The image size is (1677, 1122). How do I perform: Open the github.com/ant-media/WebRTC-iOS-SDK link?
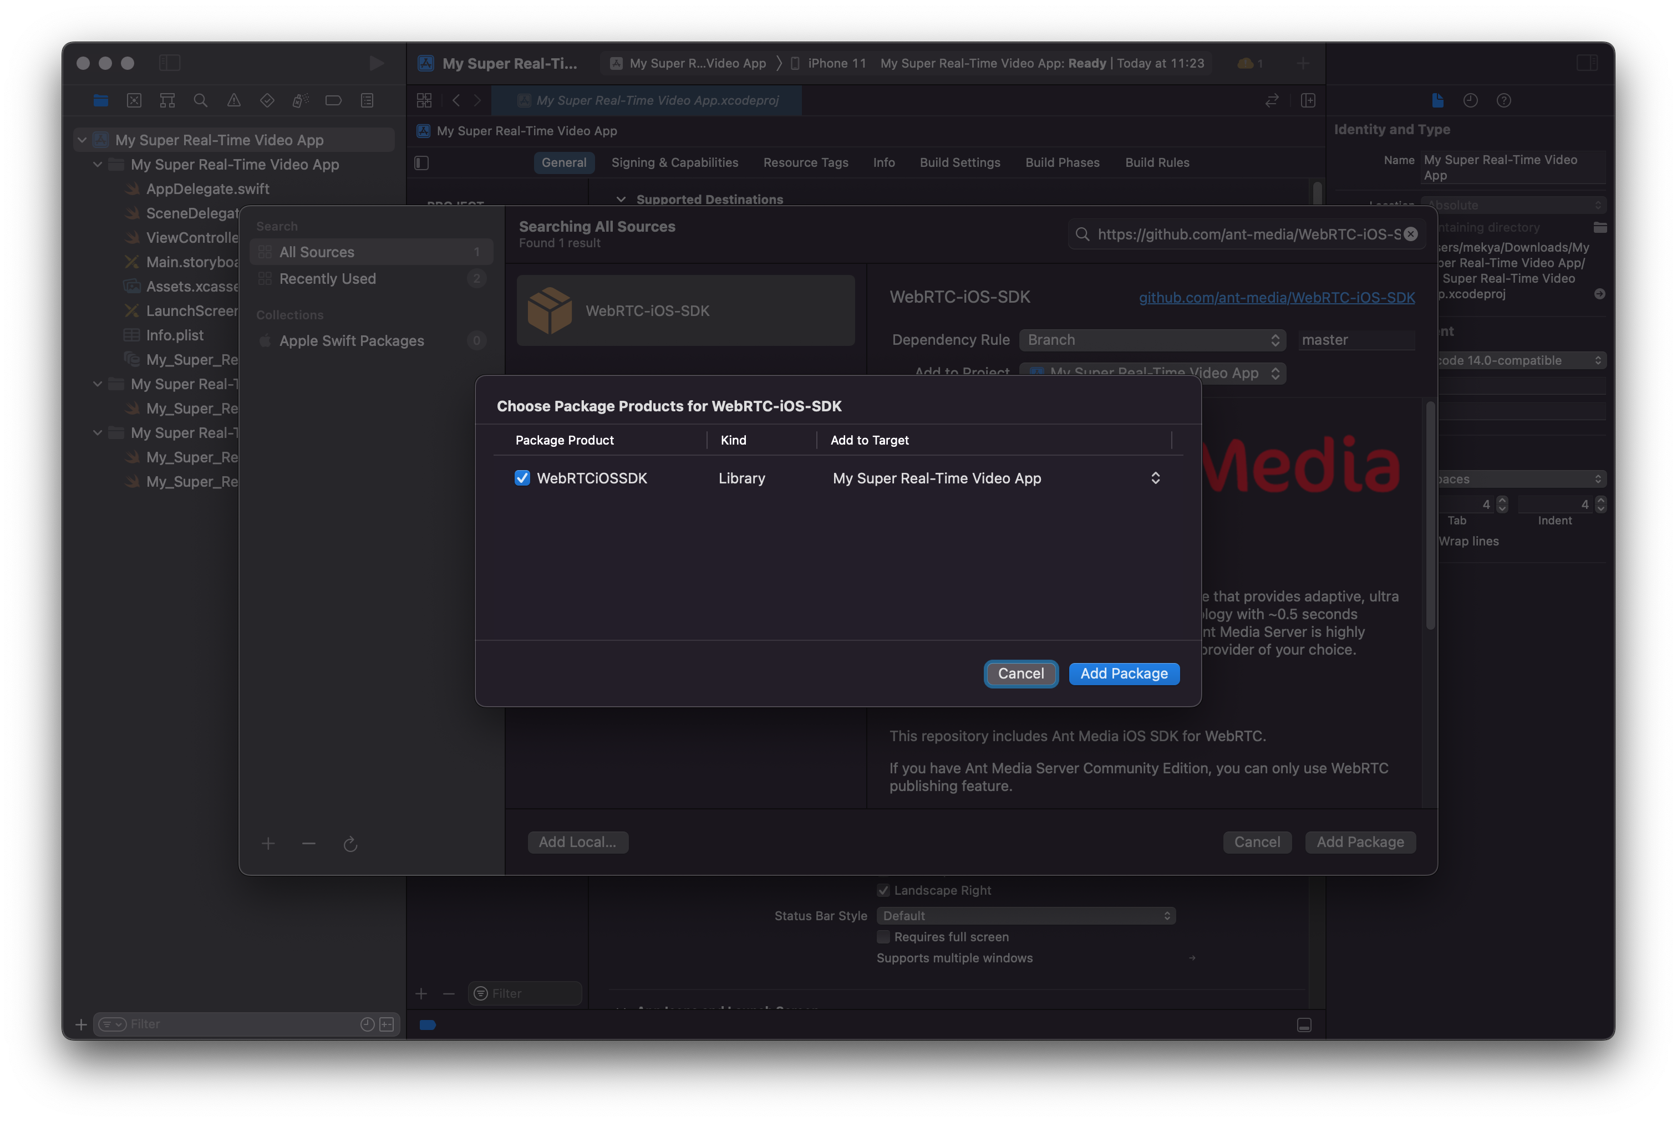point(1276,297)
